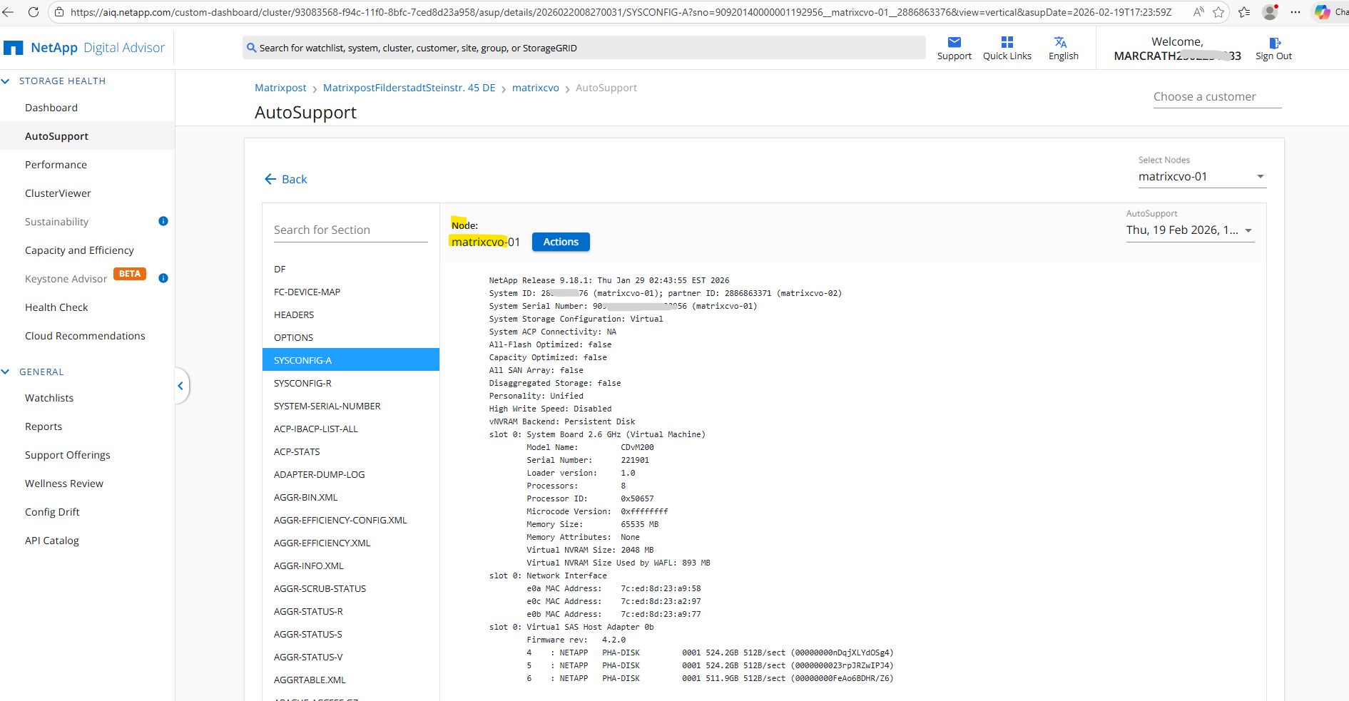Click the blue Actions button
The height and width of the screenshot is (701, 1349).
click(x=561, y=242)
